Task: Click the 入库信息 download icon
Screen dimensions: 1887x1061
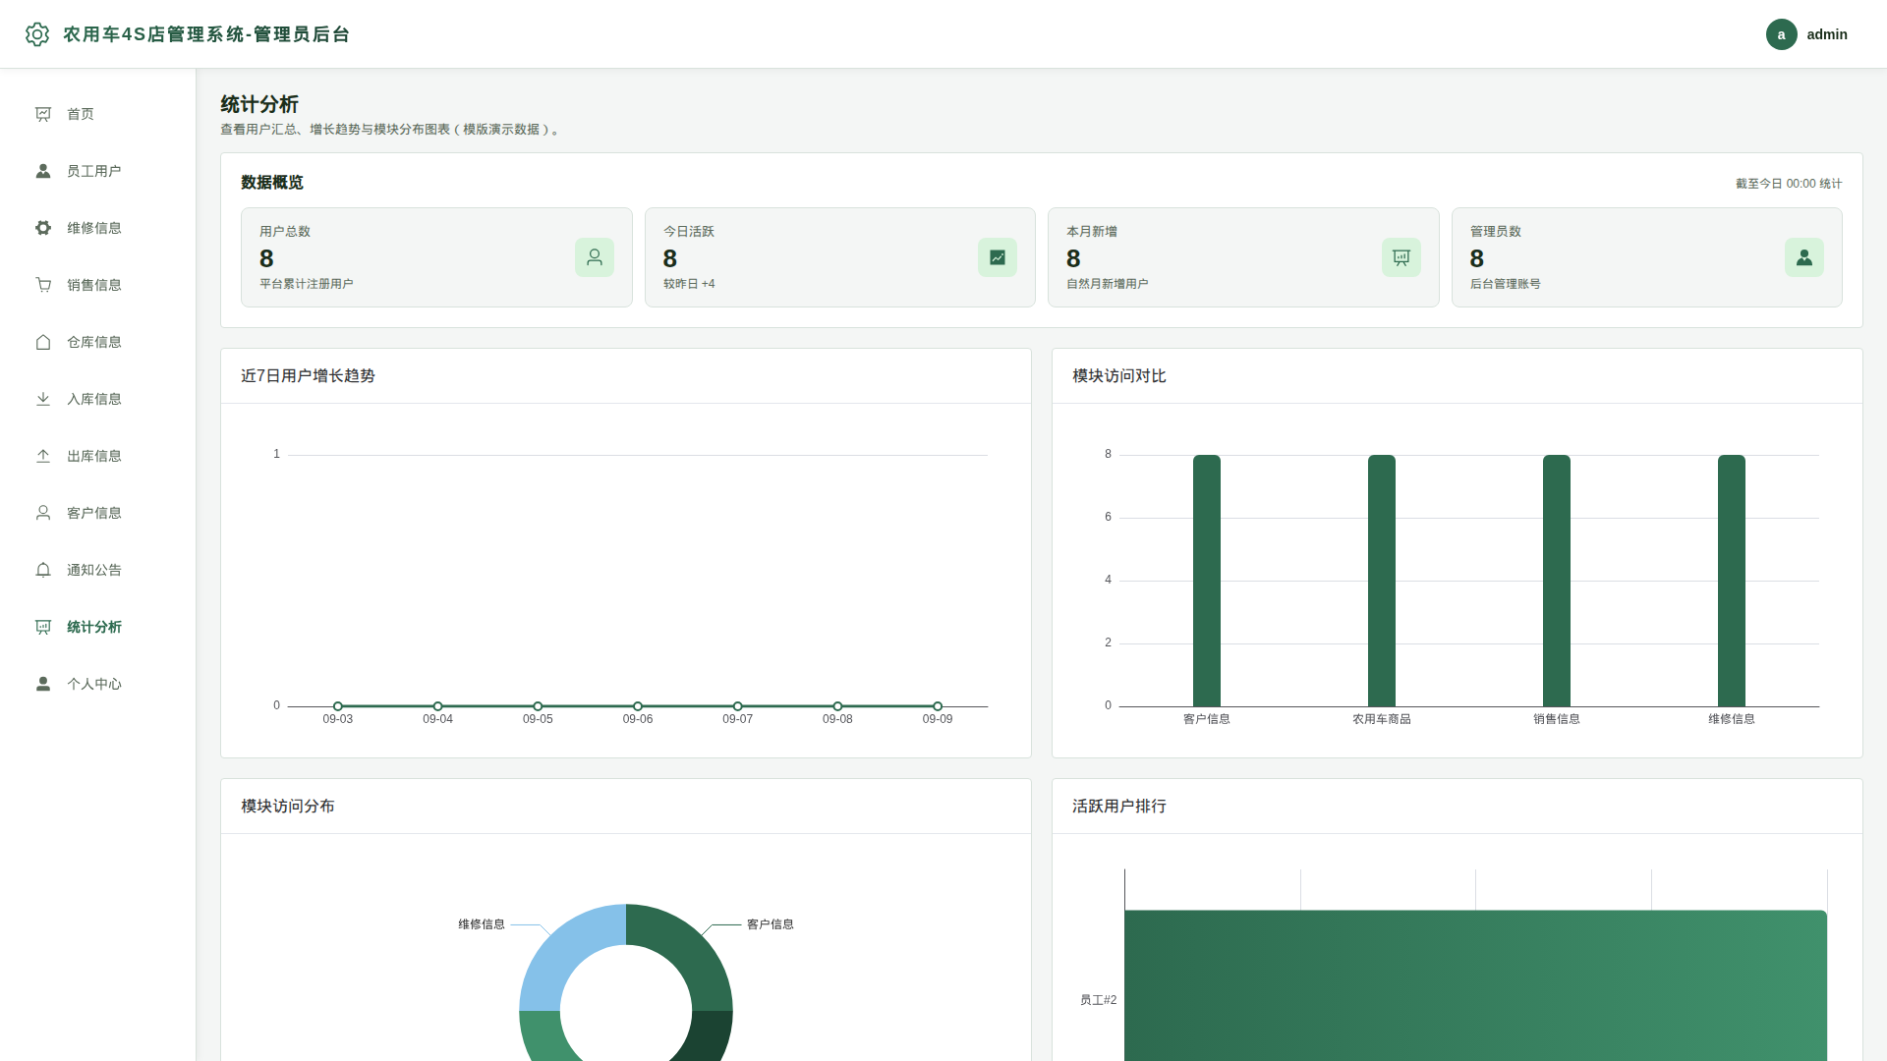Action: tap(43, 399)
